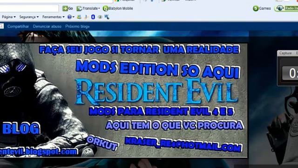Click the blue help question mark icon
This screenshot has width=298, height=168.
[69, 17]
